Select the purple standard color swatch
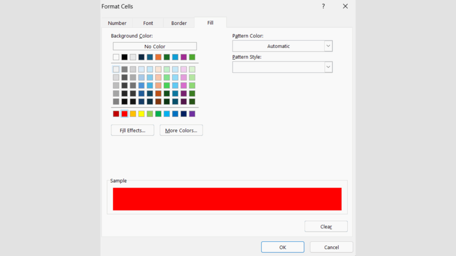The image size is (456, 256). (192, 114)
